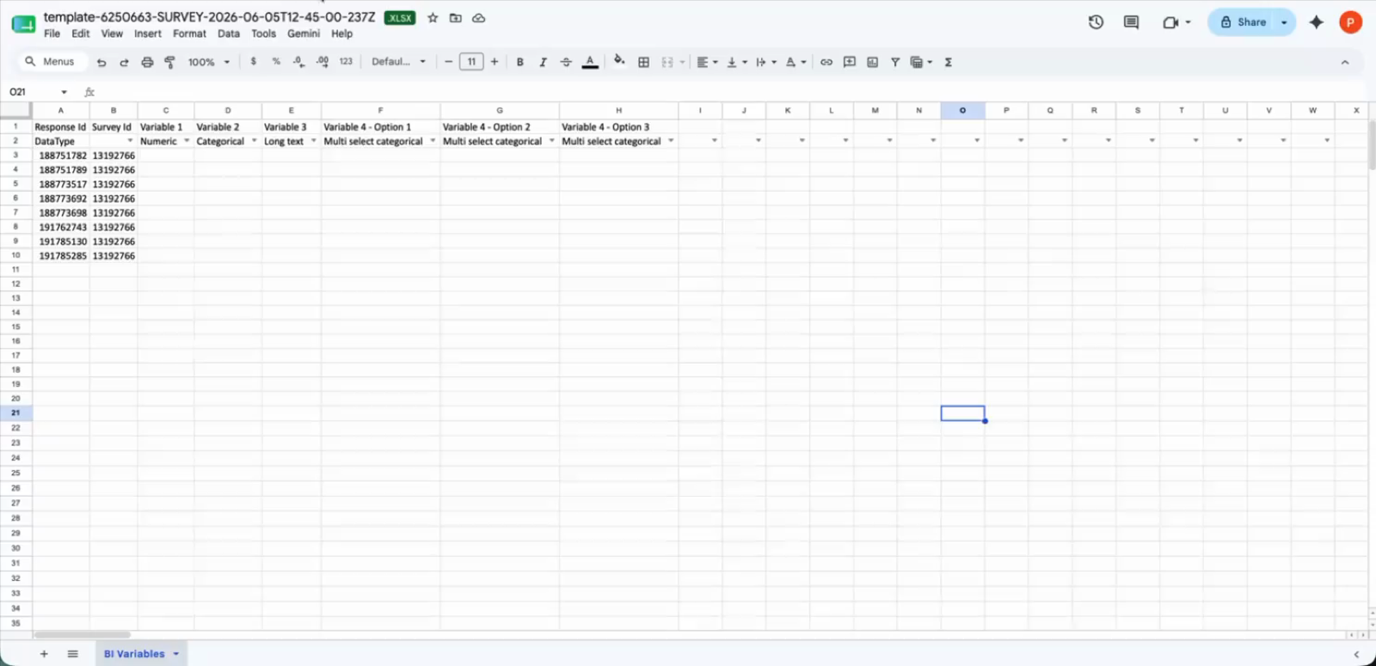1376x666 pixels.
Task: Increase decimal places
Action: coord(322,62)
